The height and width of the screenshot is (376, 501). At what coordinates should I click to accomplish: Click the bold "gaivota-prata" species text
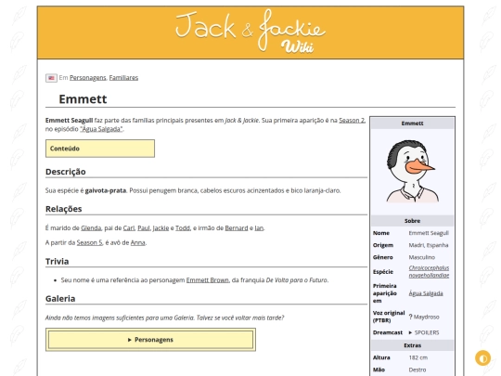coord(106,190)
